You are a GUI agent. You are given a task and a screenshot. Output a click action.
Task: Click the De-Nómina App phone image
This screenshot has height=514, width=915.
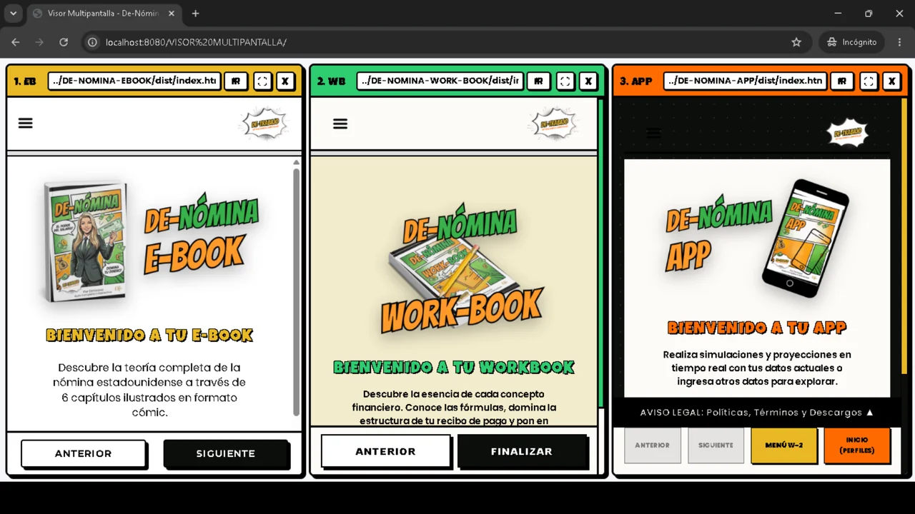[806, 237]
